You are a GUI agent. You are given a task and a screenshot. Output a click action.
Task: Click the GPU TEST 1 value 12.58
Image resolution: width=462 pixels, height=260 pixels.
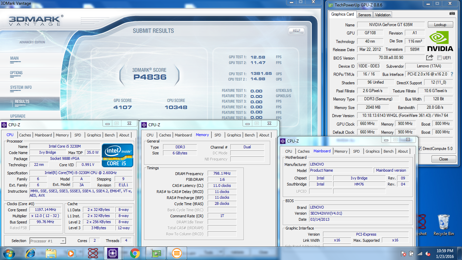point(258,57)
